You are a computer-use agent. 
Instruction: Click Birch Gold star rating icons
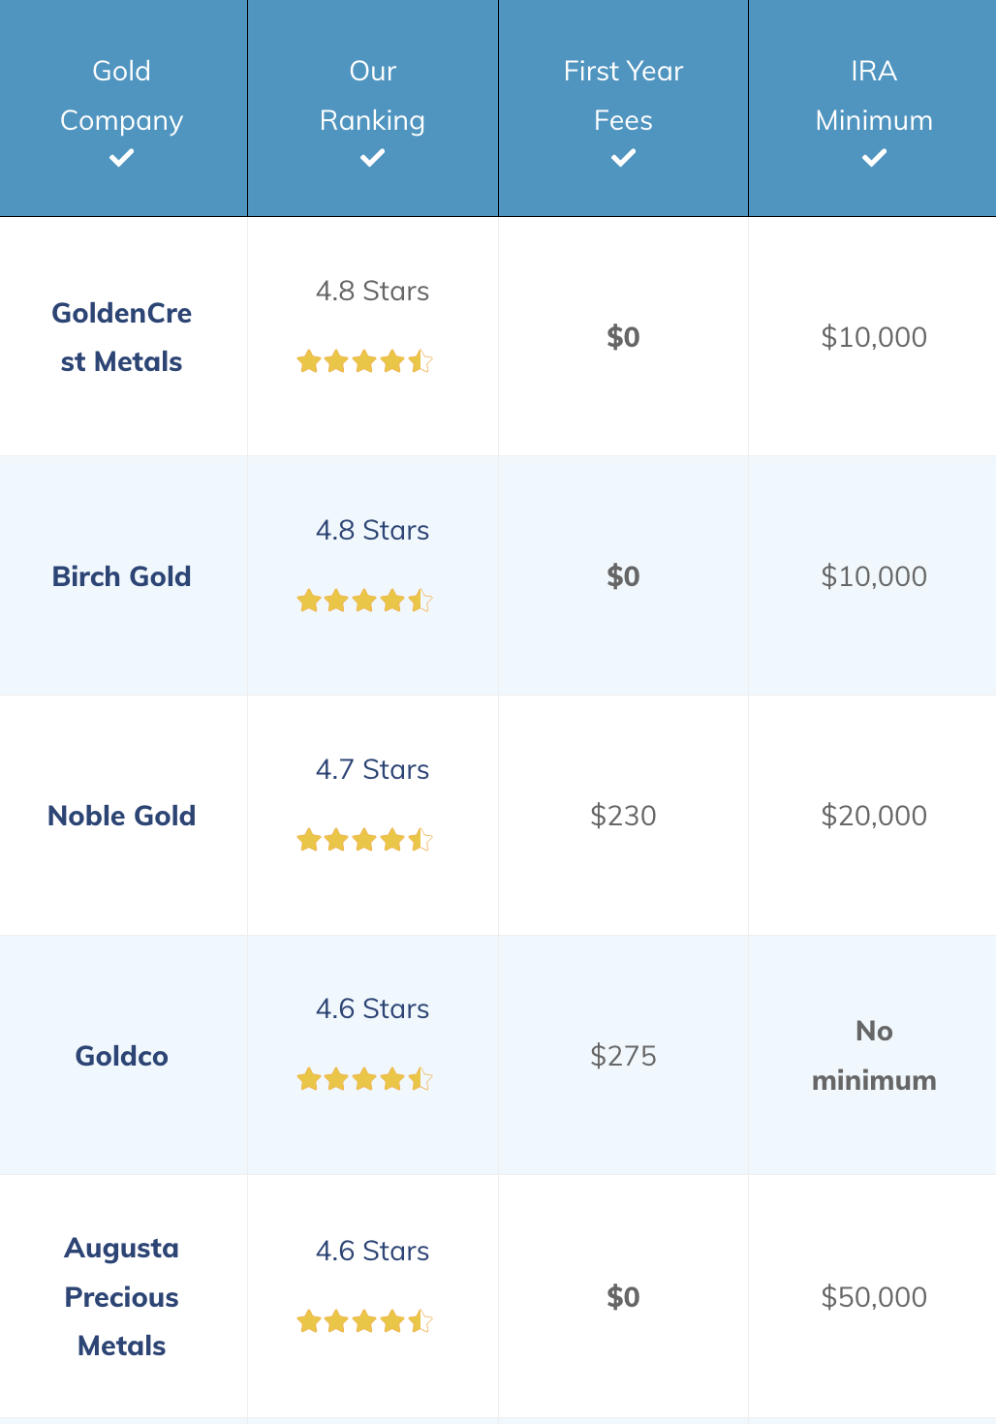(x=364, y=602)
